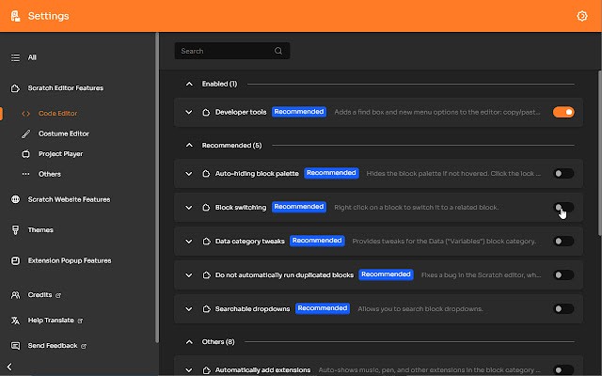Enable the Searchable dropdowns toggle
Viewport: 602px width, 376px height.
563,308
